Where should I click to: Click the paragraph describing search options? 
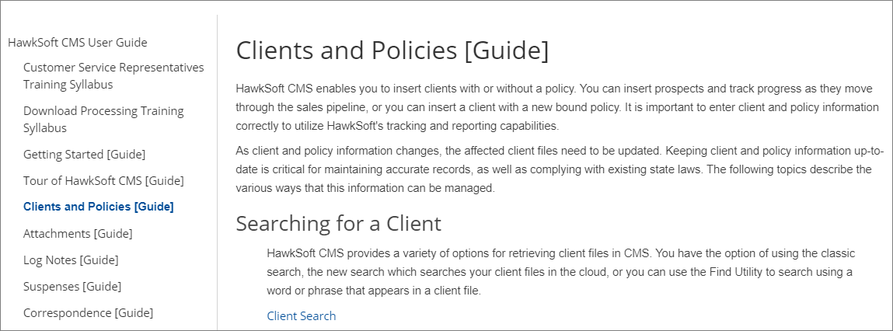click(x=561, y=272)
